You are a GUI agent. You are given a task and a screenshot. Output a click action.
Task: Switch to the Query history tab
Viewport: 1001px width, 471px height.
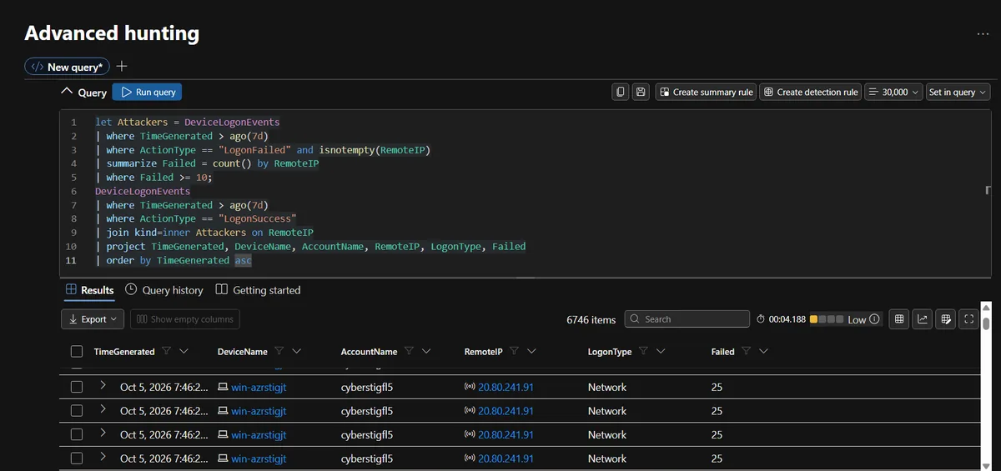[164, 290]
